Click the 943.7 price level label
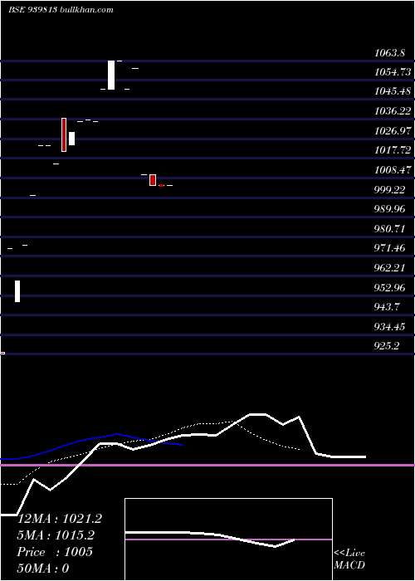The width and height of the screenshot is (415, 581). 387,307
